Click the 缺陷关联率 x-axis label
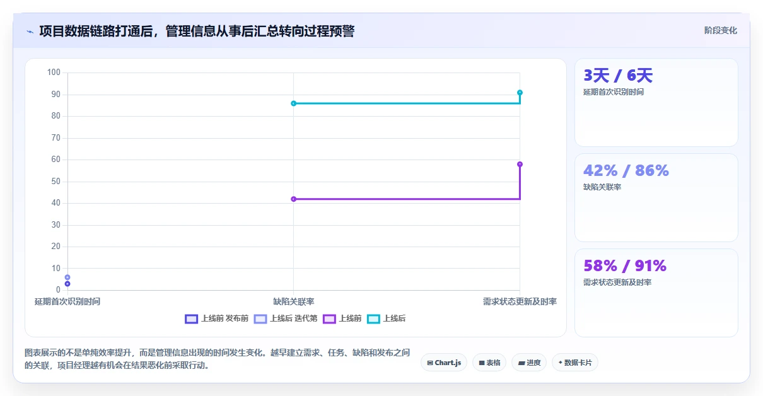Image resolution: width=763 pixels, height=396 pixels. coord(294,301)
